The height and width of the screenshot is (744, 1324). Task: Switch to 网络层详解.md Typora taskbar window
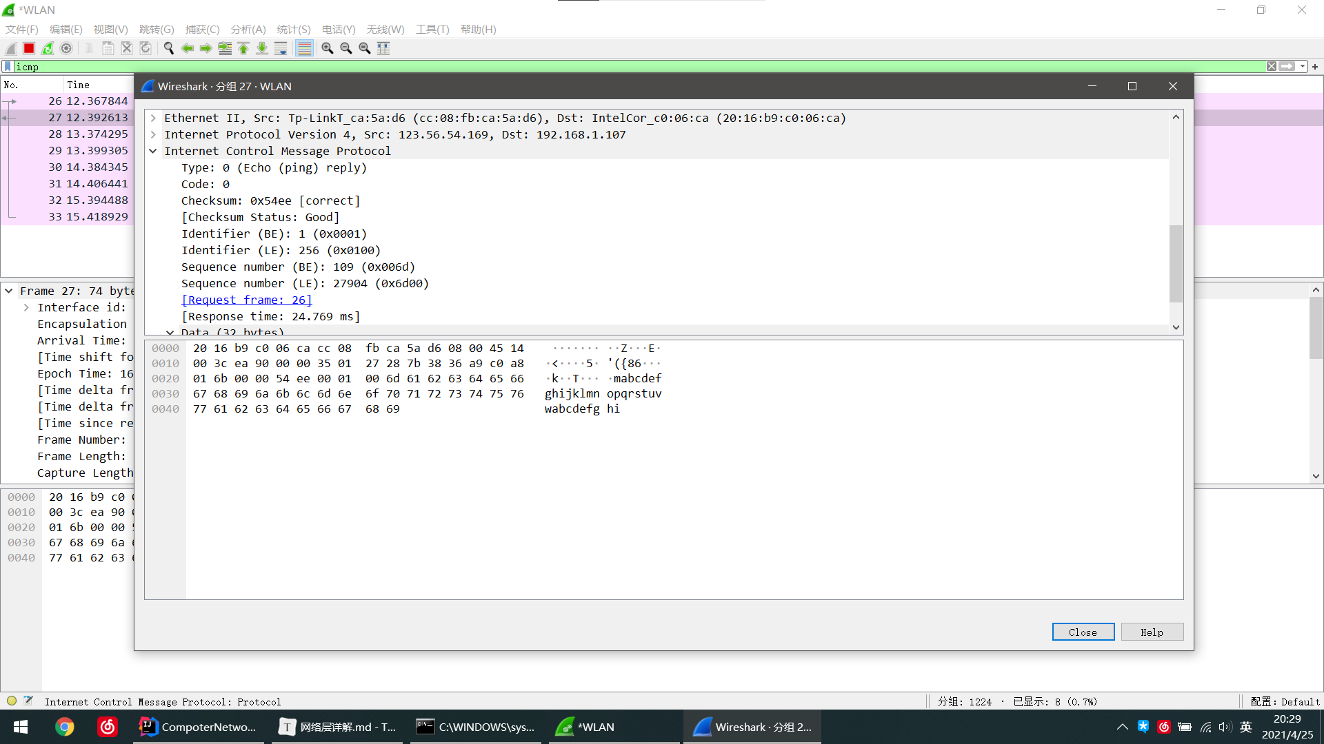[338, 727]
